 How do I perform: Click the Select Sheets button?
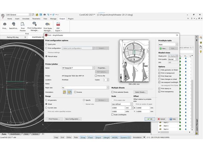tap(141, 92)
